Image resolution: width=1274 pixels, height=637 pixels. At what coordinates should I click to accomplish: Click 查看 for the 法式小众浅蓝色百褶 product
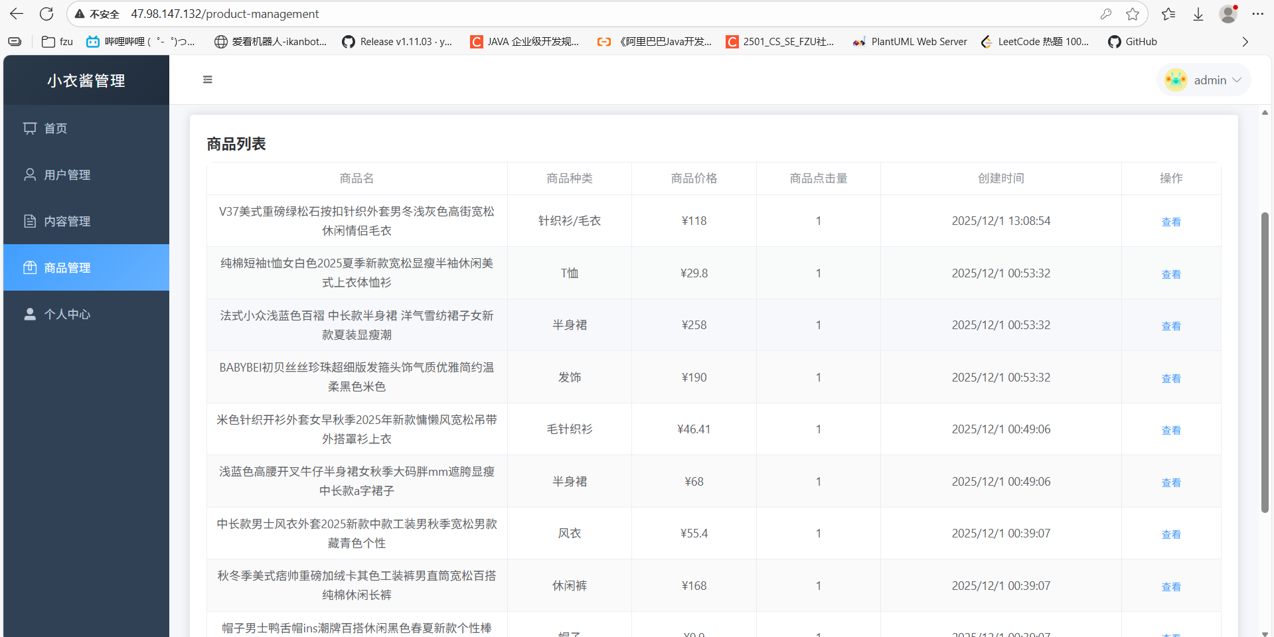pos(1171,326)
